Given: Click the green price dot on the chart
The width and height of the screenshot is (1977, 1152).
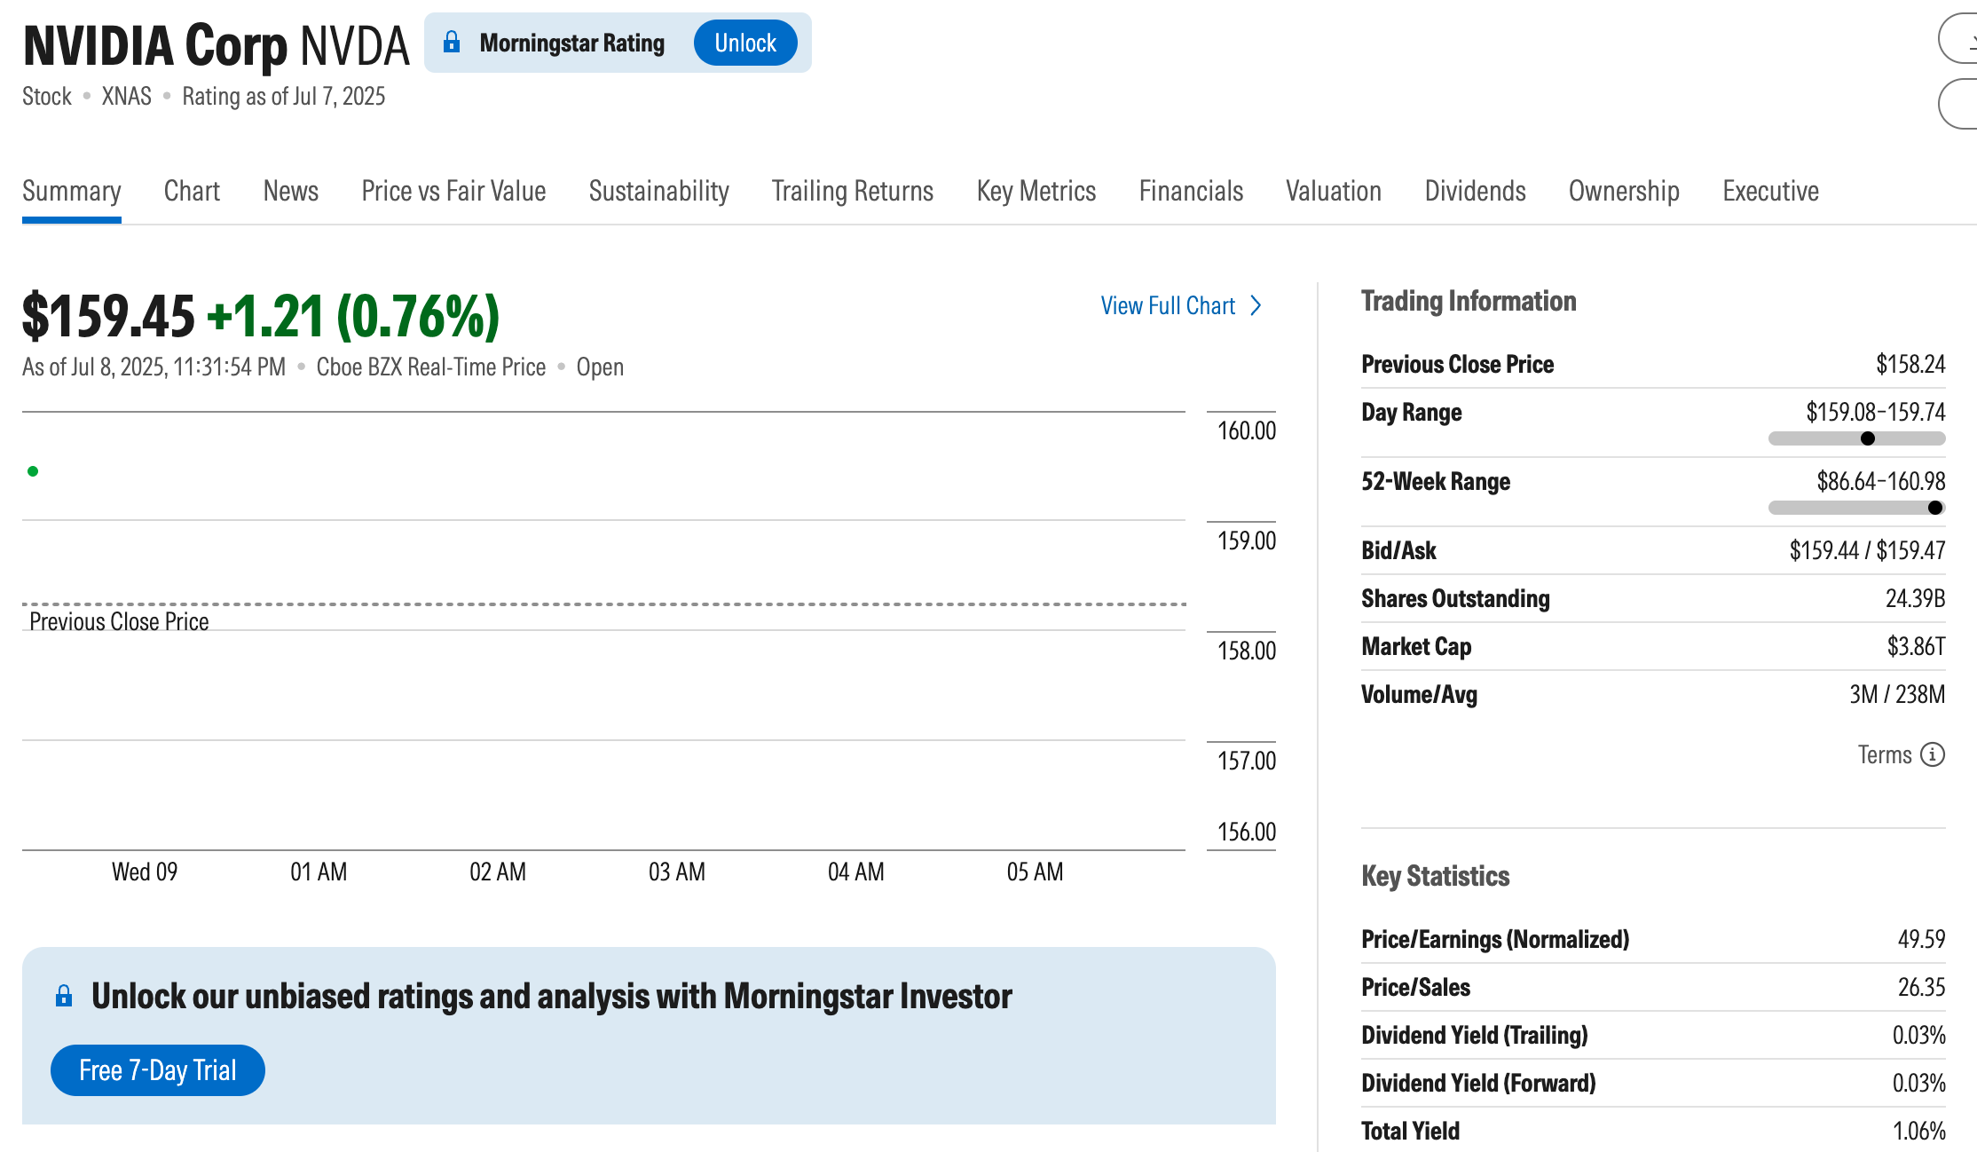Looking at the screenshot, I should [33, 471].
